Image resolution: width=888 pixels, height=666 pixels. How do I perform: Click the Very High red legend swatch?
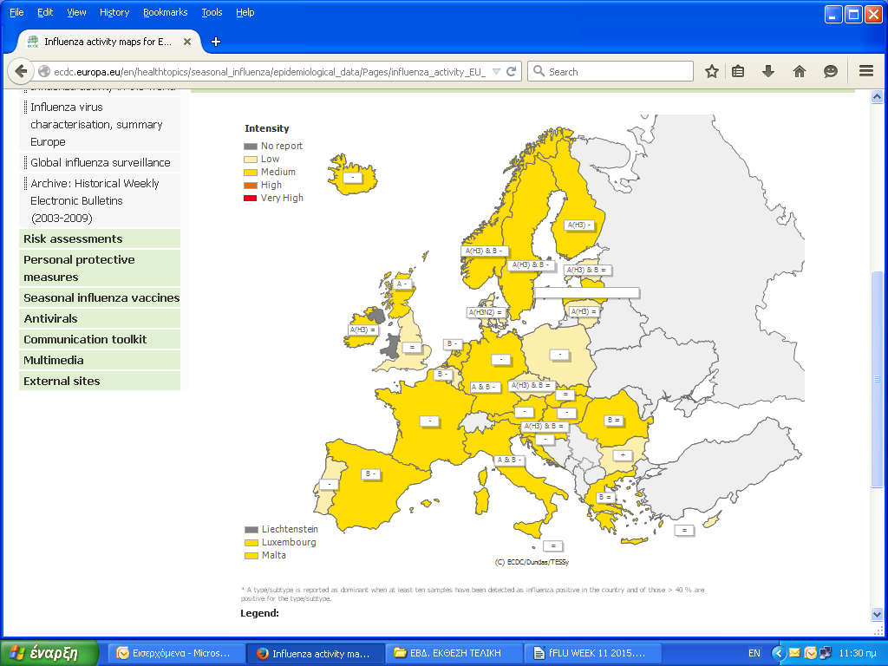[x=251, y=199]
